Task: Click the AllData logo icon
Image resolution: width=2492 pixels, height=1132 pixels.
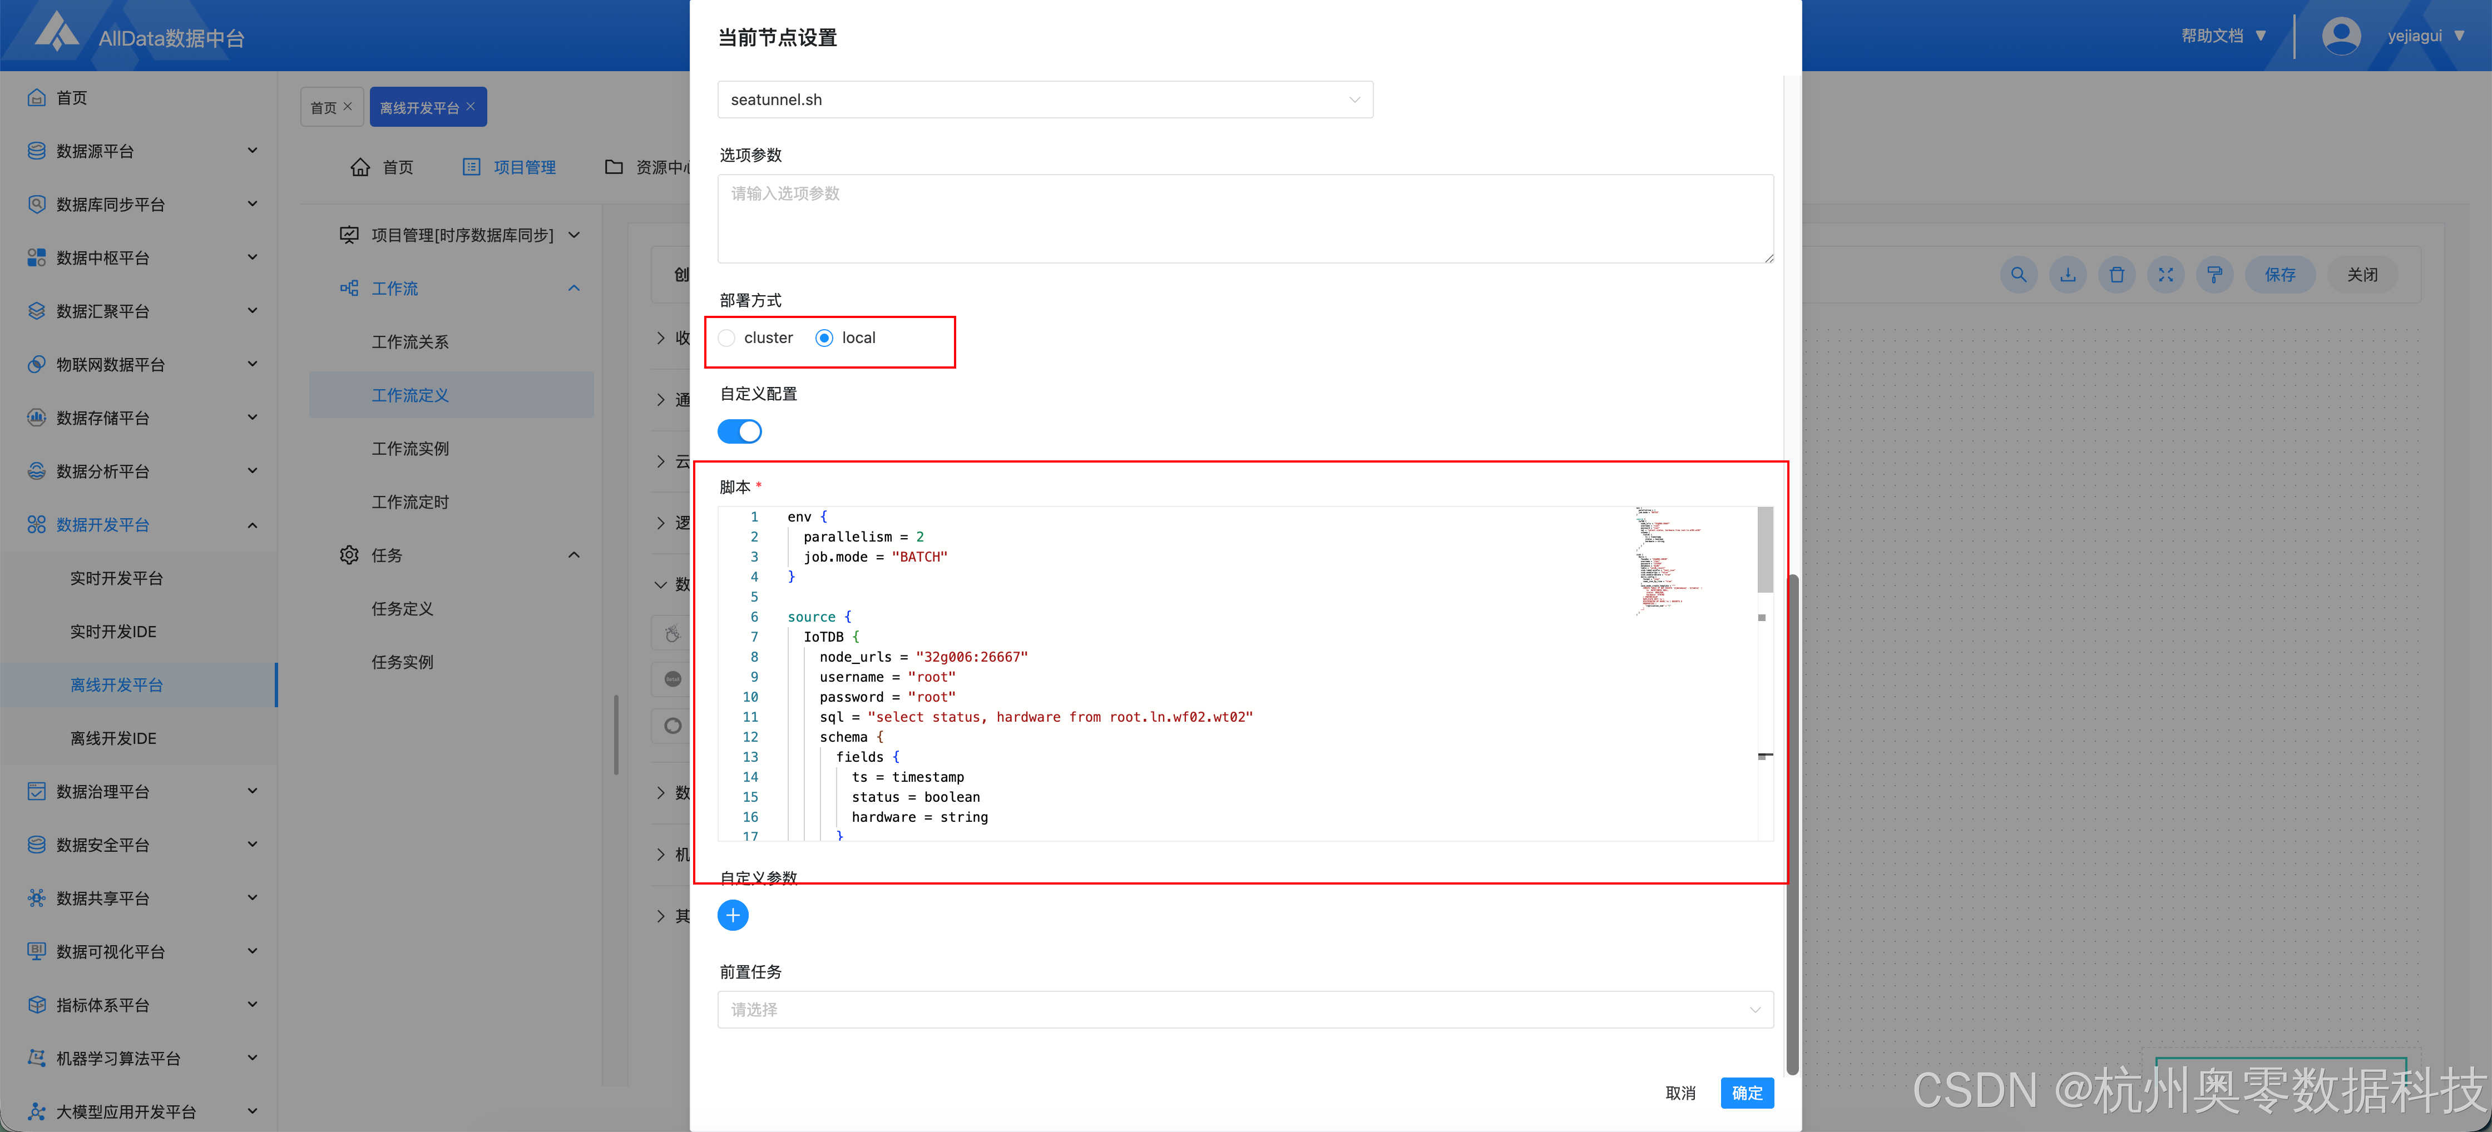Action: click(56, 32)
